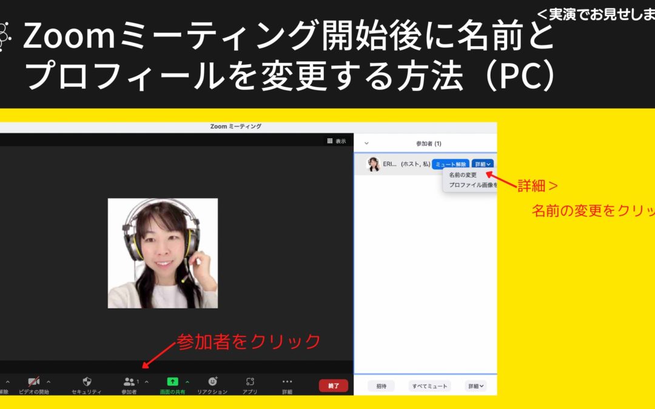This screenshot has width=655, height=409.
Task: Open the 詳細 dropdown next to ERI
Action: click(x=482, y=163)
